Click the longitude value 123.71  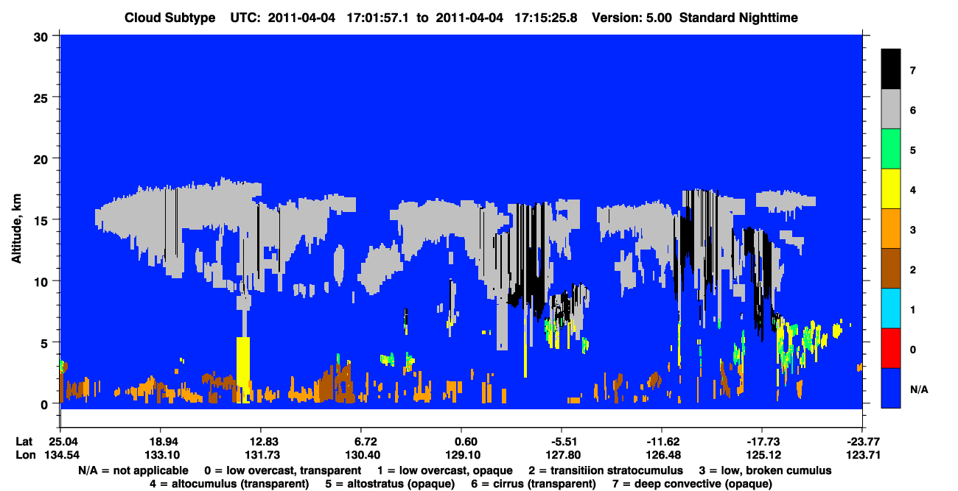(x=862, y=455)
